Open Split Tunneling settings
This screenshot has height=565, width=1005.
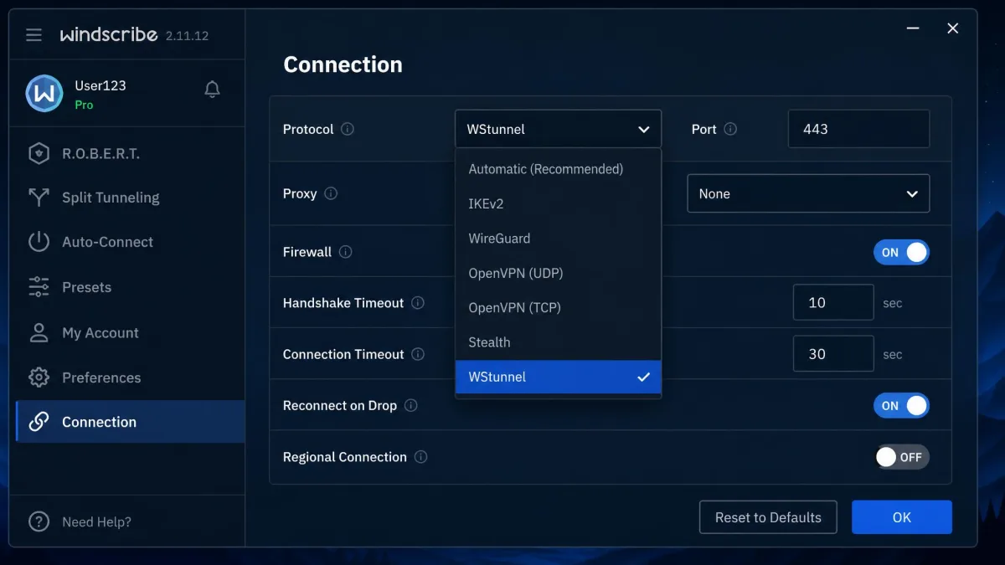[131, 198]
